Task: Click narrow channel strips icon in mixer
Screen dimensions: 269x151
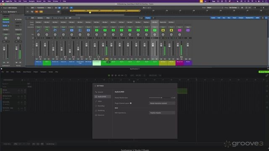Action: click(263, 18)
